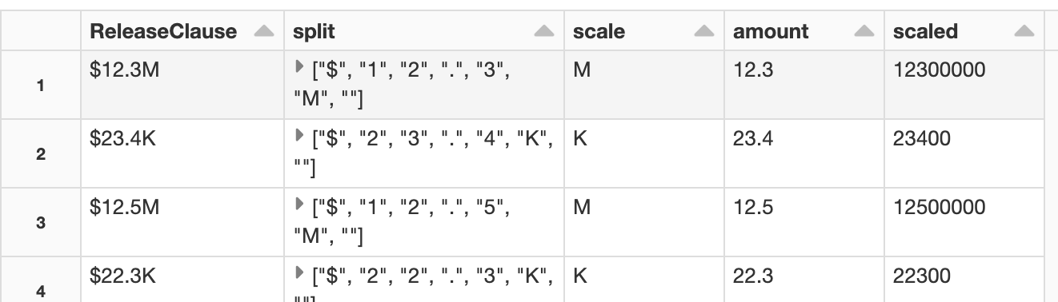Expand the split array in row 3
1058x302 pixels.
pyautogui.click(x=299, y=207)
